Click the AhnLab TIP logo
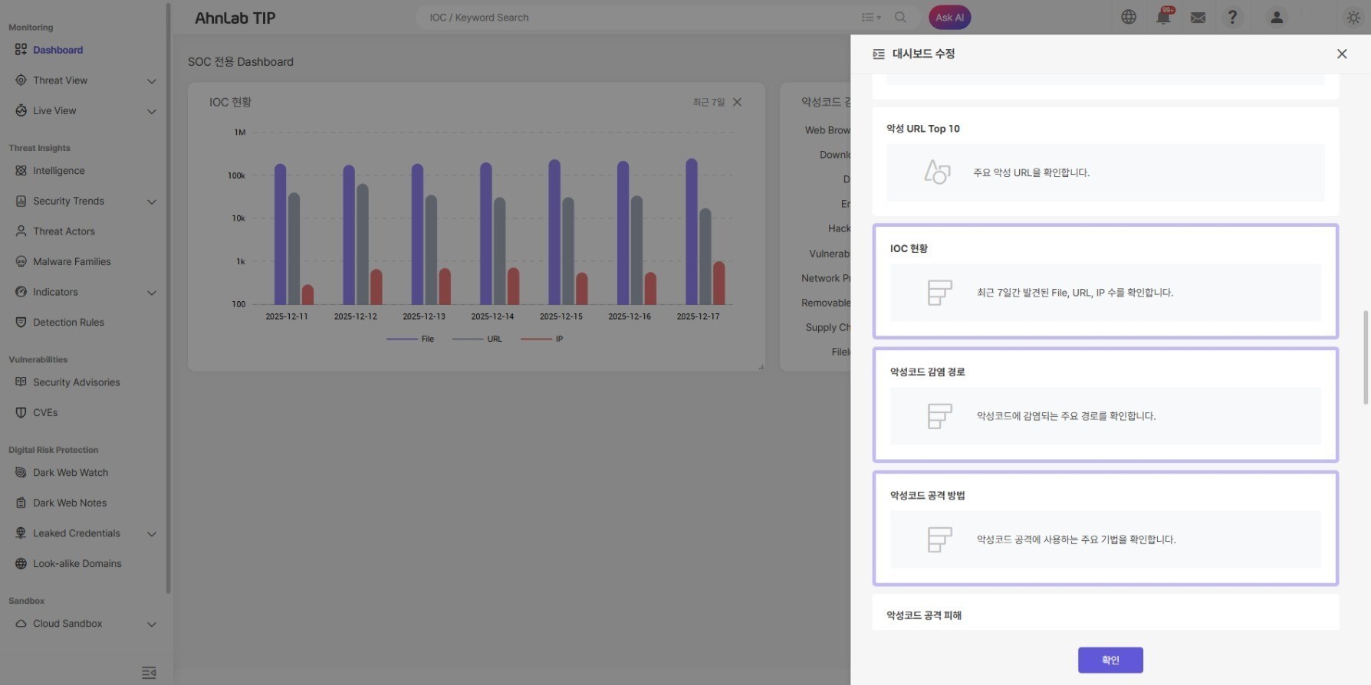Image resolution: width=1371 pixels, height=685 pixels. click(x=235, y=18)
